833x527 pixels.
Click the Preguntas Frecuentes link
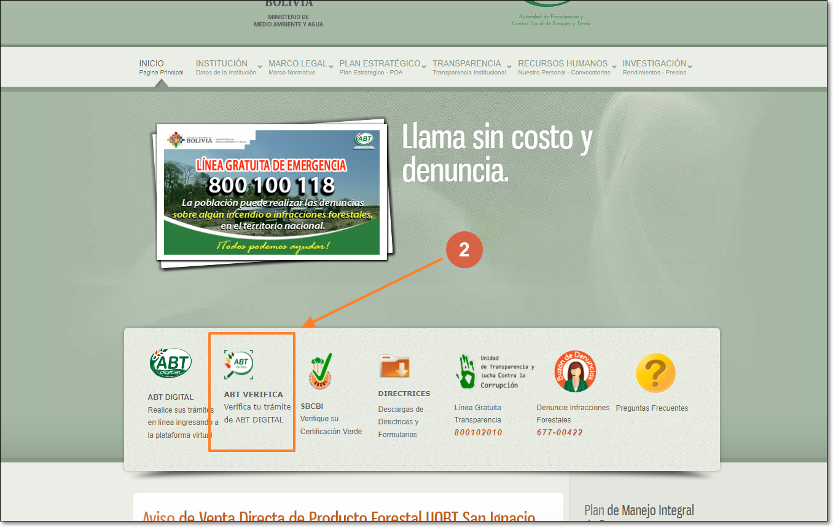click(652, 408)
